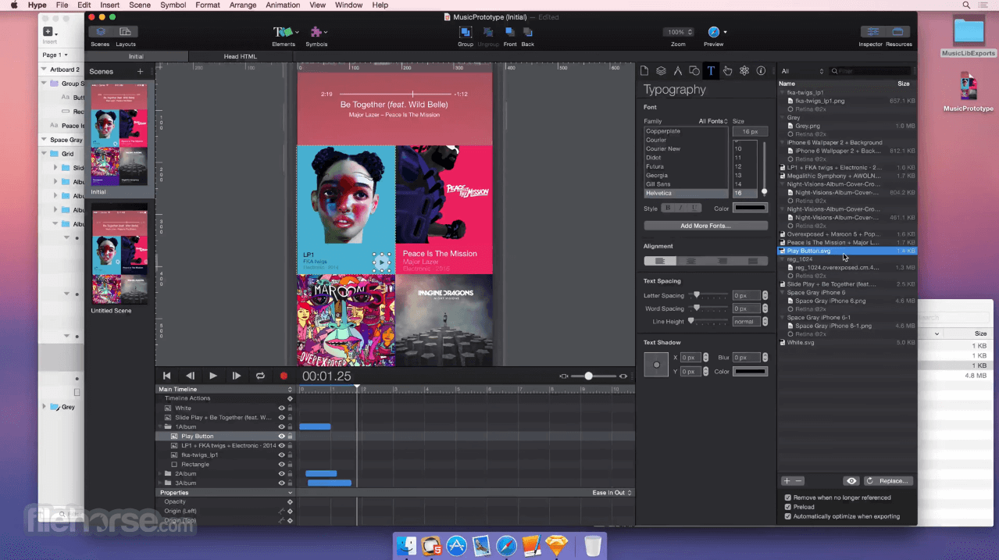The width and height of the screenshot is (999, 560).
Task: Hide the Play Button layer
Action: coord(282,436)
